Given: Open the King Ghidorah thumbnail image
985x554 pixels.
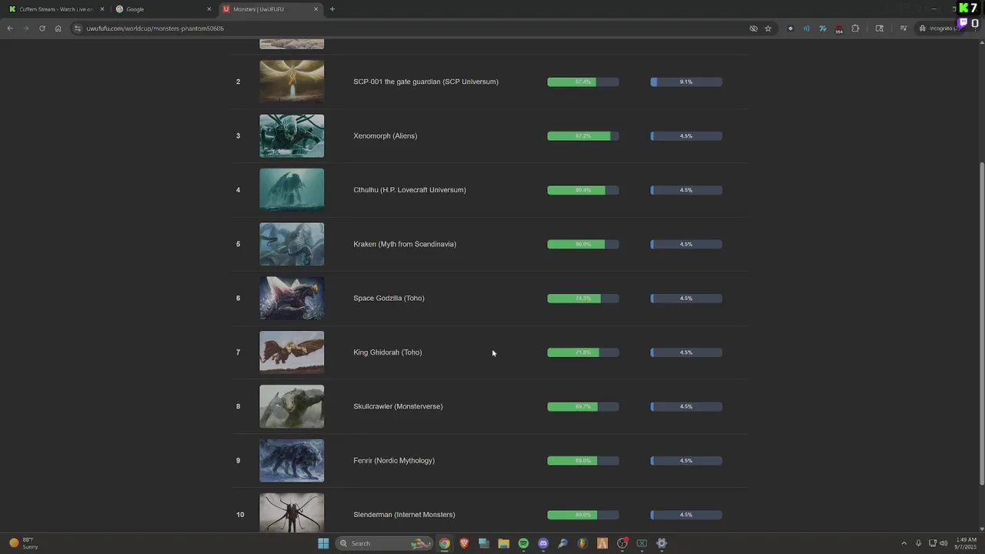Looking at the screenshot, I should click(292, 352).
